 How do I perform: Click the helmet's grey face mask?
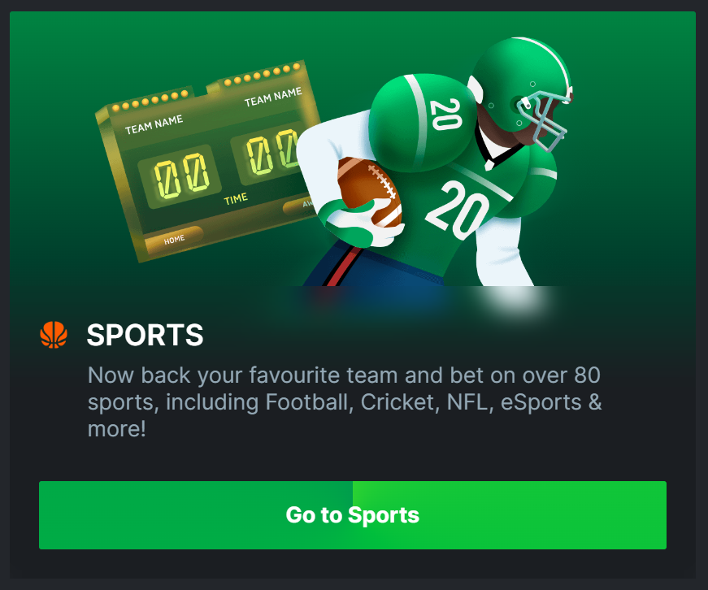coord(543,119)
